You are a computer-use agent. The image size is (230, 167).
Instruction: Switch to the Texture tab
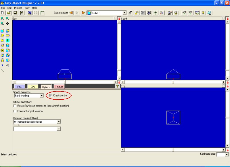click(x=59, y=87)
